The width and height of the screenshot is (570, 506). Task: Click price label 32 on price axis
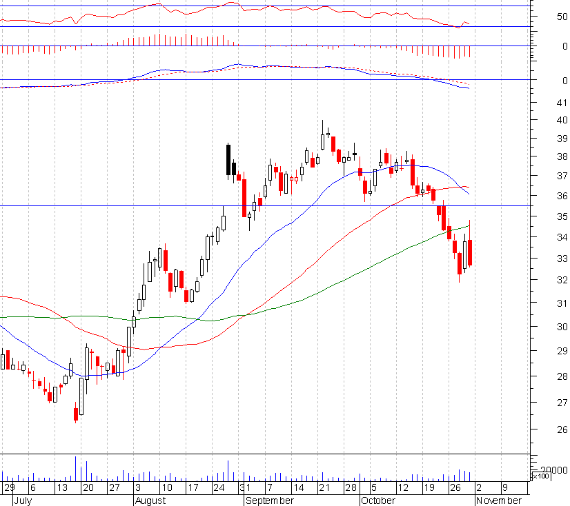click(562, 280)
